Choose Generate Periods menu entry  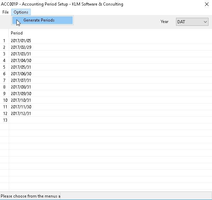(x=43, y=20)
